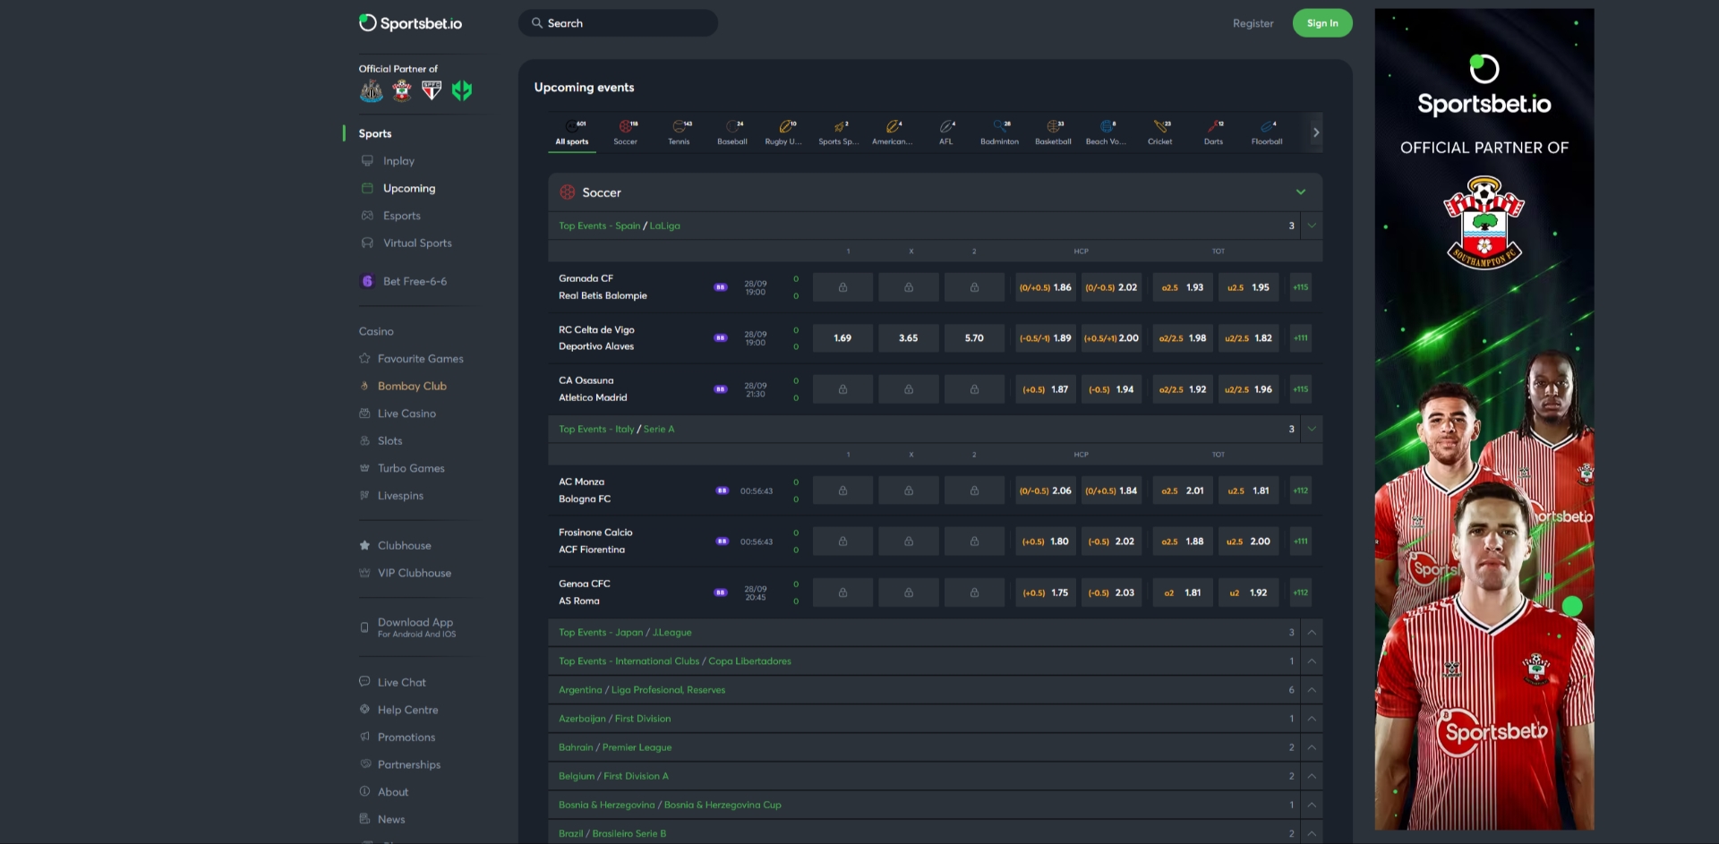Select Osasuna handicap (+0.5) 1.87

tap(1046, 389)
